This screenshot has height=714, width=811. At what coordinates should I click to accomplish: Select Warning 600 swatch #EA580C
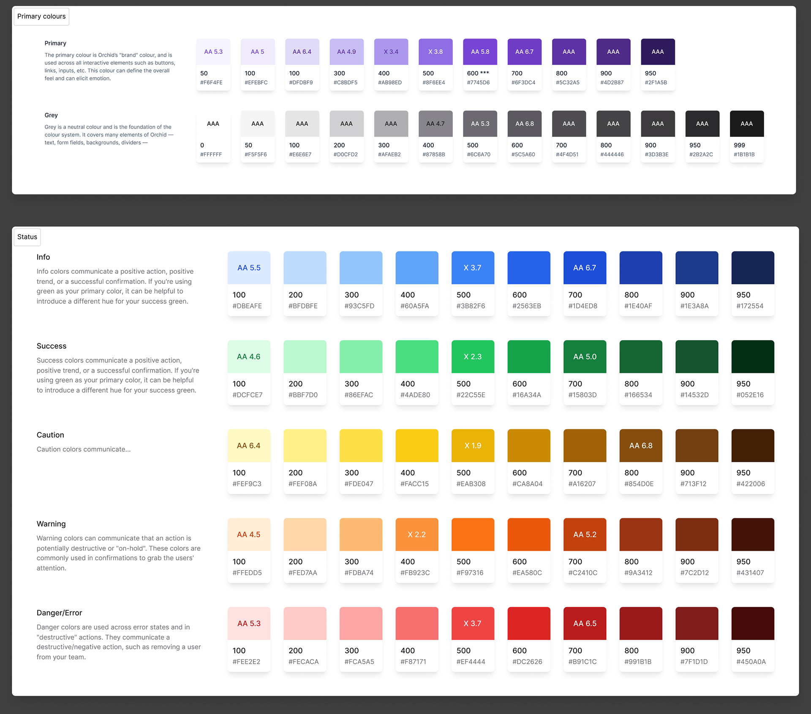click(x=528, y=534)
